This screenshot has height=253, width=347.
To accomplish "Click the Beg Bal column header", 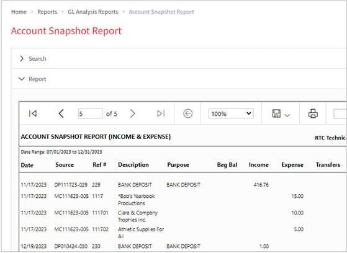I will (227, 165).
